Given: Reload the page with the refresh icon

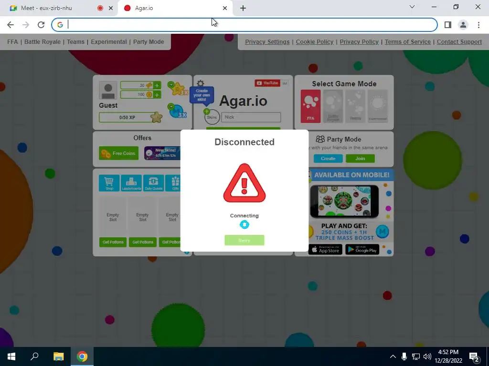Looking at the screenshot, I should coord(41,25).
